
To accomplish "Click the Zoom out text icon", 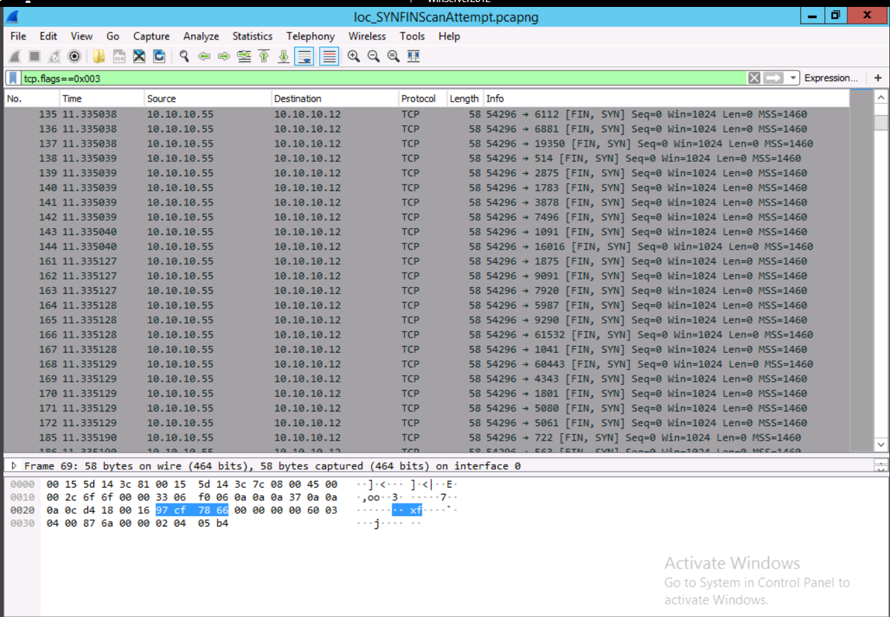I will coord(374,57).
